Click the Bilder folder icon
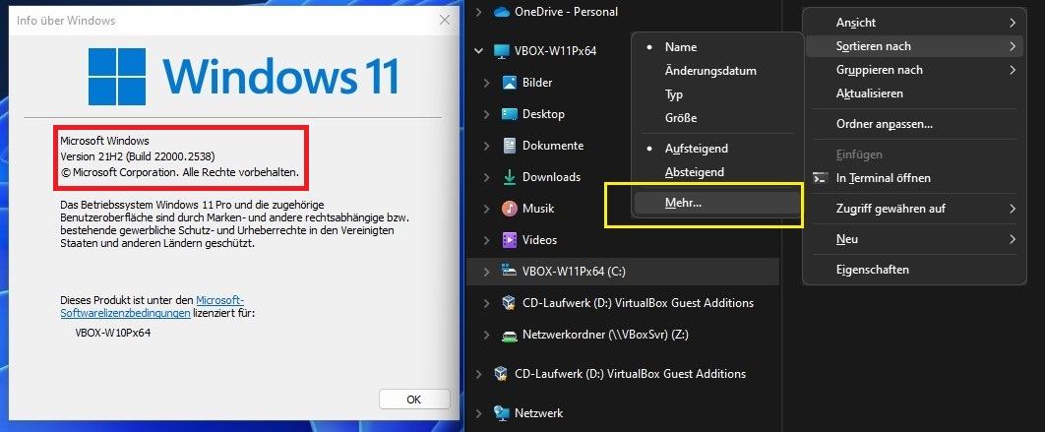Screen dimensions: 1045x432 [509, 83]
